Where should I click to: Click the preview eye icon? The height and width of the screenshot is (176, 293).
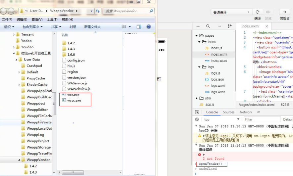click(x=268, y=12)
